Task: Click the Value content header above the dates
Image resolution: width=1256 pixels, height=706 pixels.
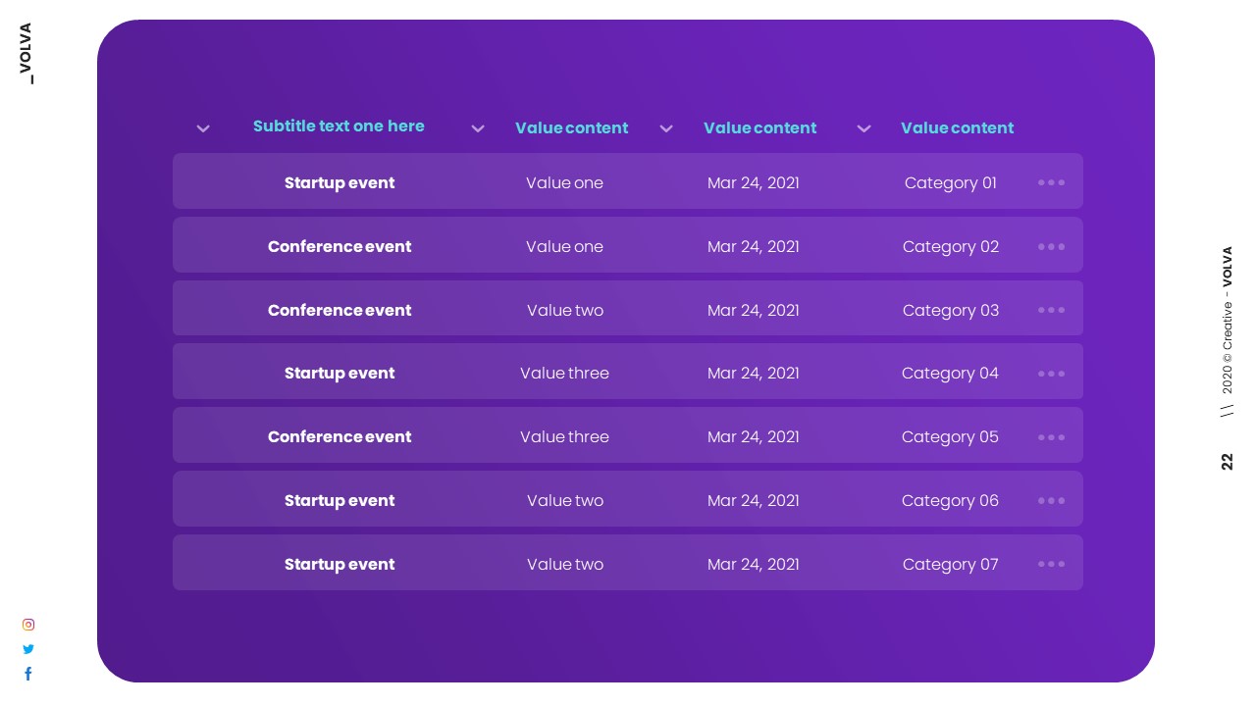Action: 759,128
